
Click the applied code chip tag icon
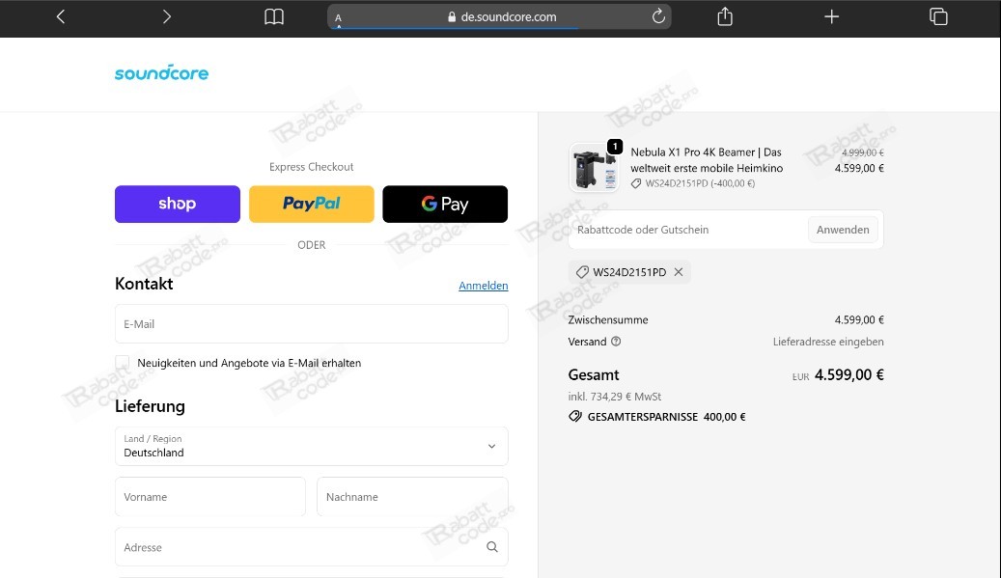(x=582, y=272)
